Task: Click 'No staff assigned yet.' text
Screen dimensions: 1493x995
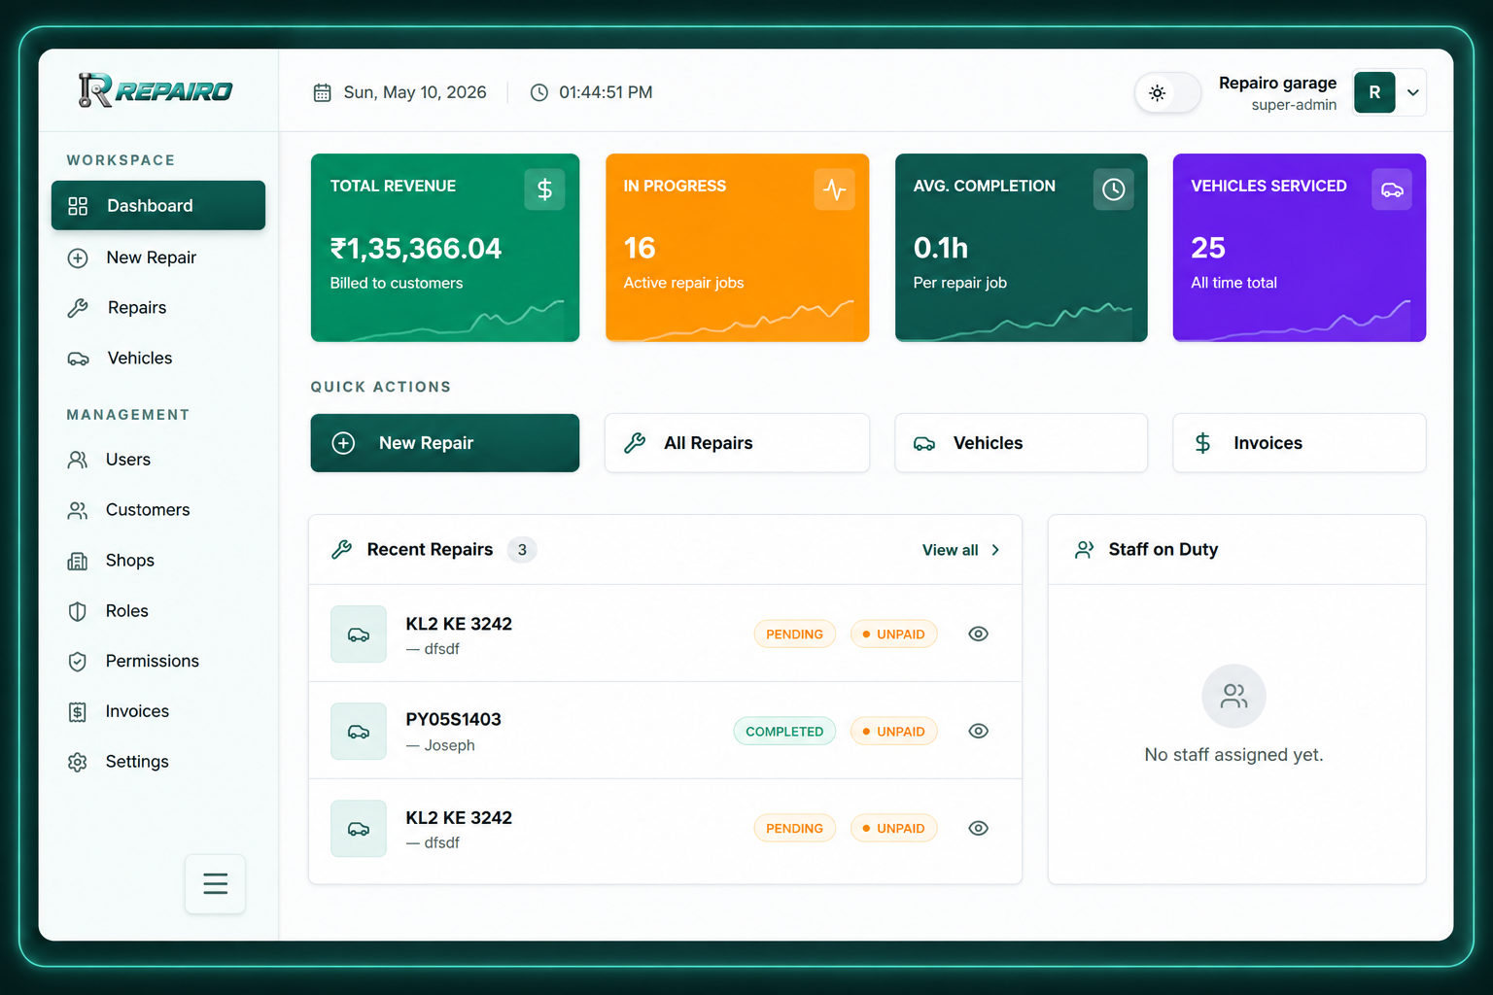Action: point(1233,755)
